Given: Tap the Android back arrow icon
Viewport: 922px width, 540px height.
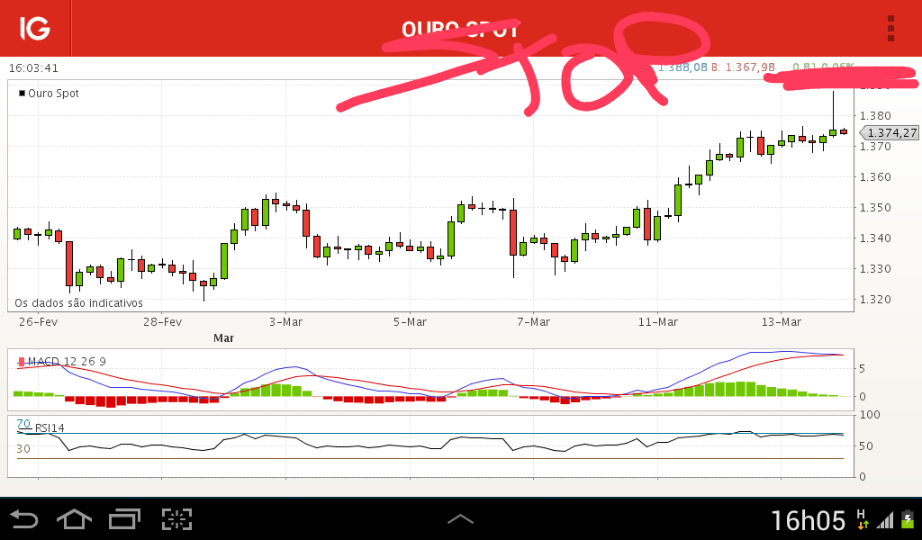Looking at the screenshot, I should pos(24,519).
